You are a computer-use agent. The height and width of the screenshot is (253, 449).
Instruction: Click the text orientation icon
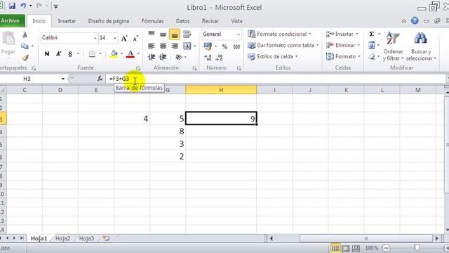179,58
